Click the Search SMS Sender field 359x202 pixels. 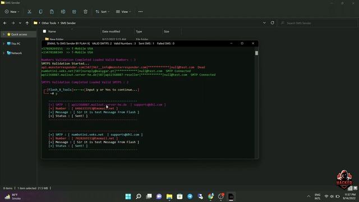point(317,23)
